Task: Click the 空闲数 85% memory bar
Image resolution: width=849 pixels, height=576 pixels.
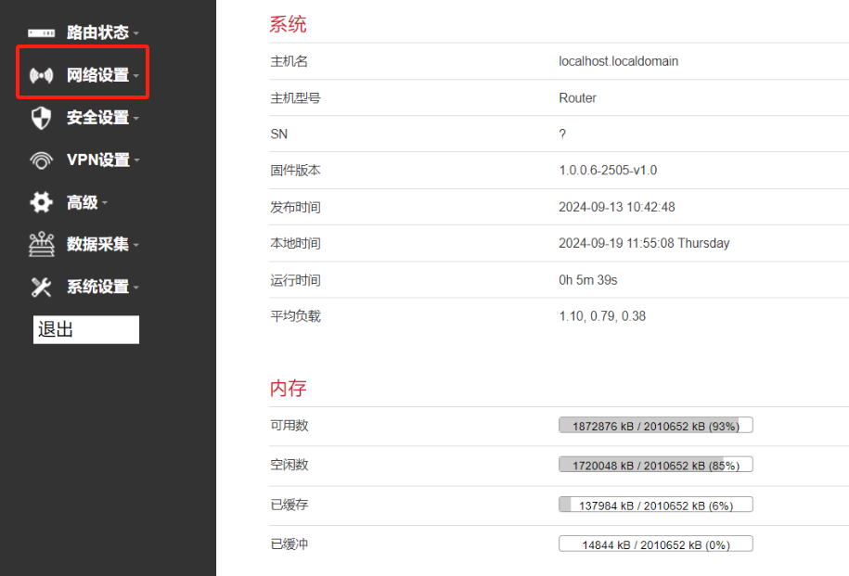Action: click(655, 465)
